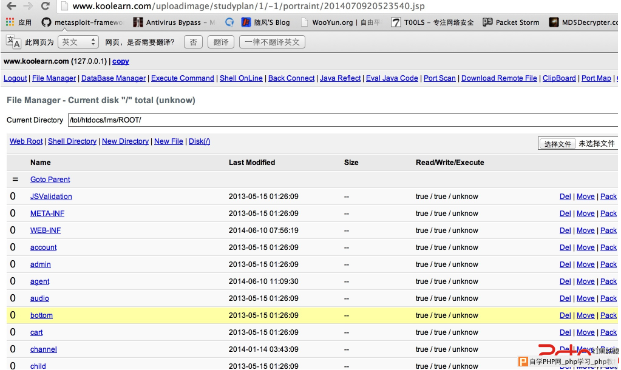This screenshot has height=370, width=621.
Task: Open the File Manager menu link
Action: click(x=54, y=78)
